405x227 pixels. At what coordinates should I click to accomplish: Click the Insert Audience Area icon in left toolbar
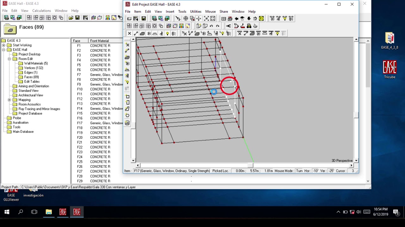[x=127, y=70]
